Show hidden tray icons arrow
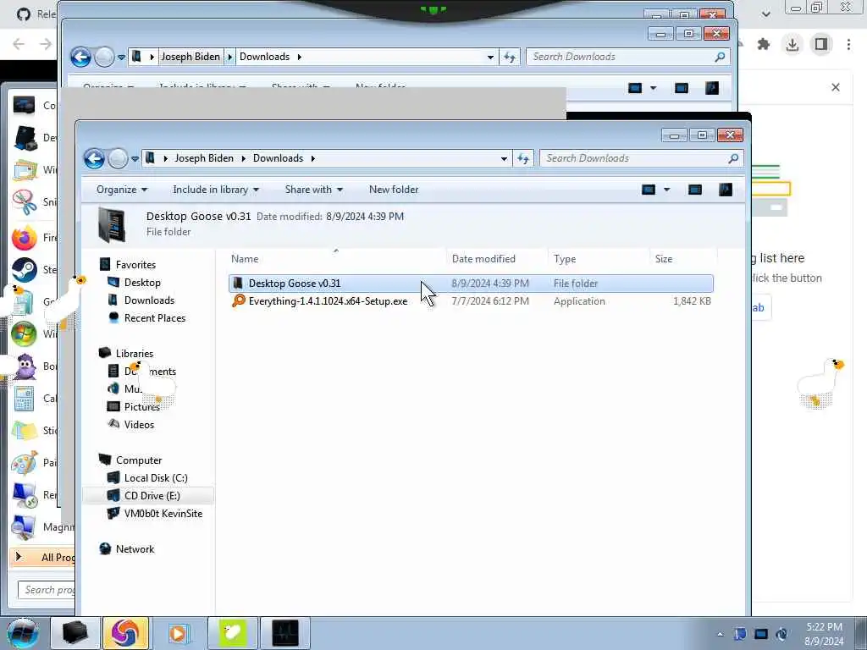Viewport: 867px width, 650px height. point(720,634)
